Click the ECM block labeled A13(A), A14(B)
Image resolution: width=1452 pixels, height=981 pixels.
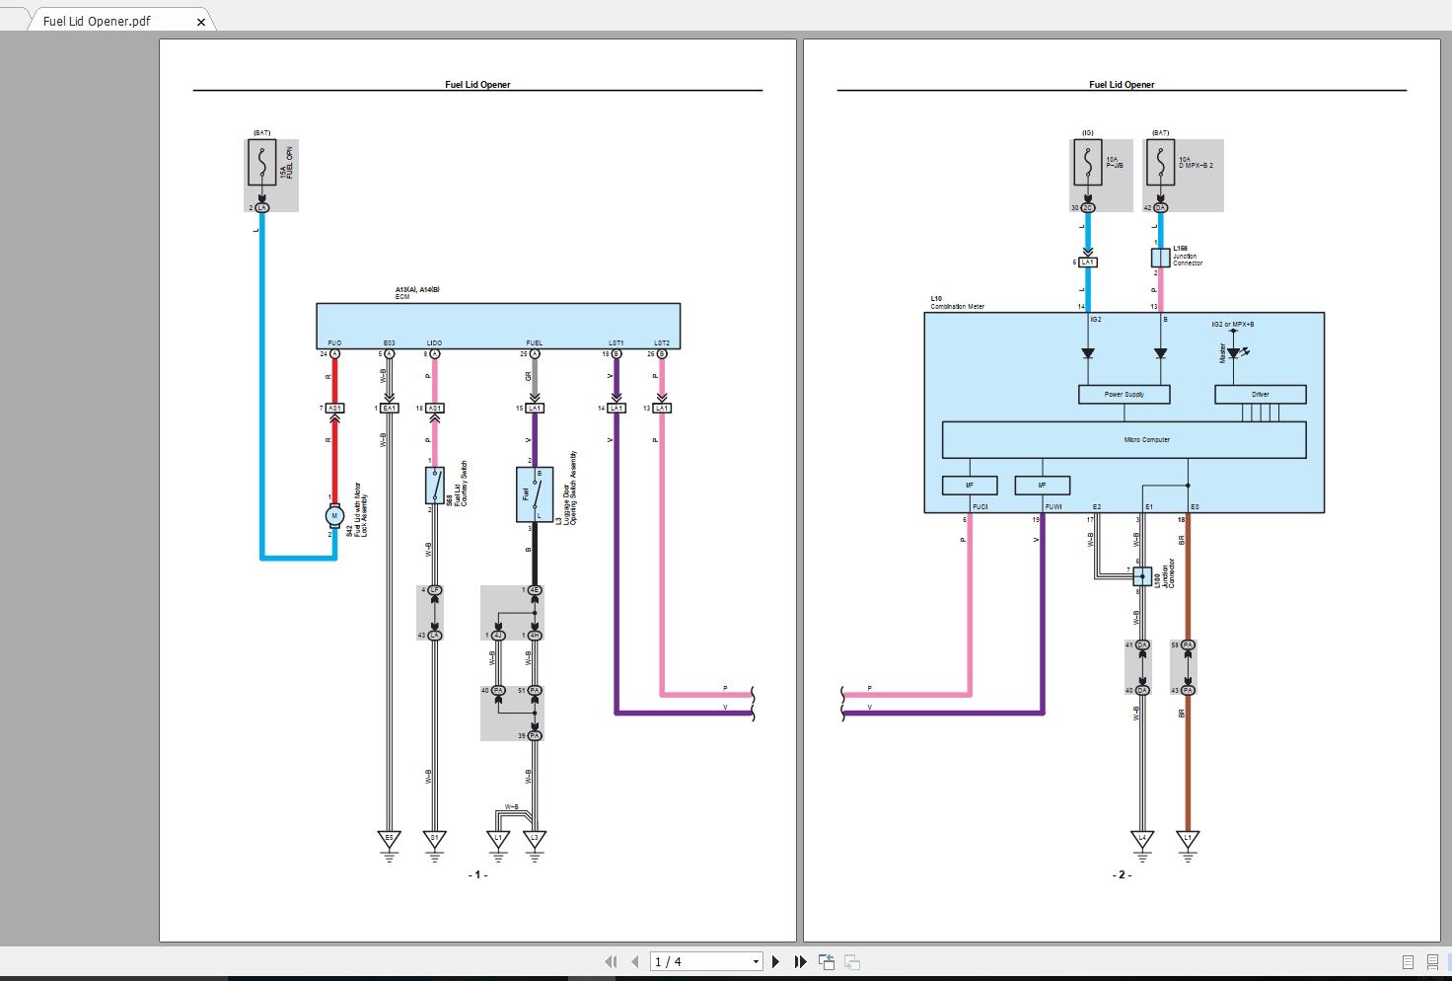pyautogui.click(x=498, y=326)
